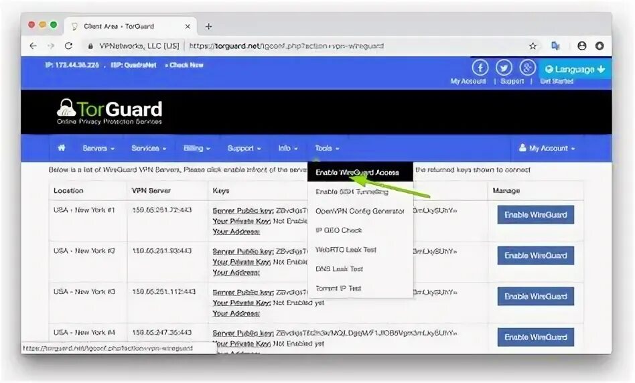Open the third social circle icon
Viewport: 635px width, 383px height.
527,67
